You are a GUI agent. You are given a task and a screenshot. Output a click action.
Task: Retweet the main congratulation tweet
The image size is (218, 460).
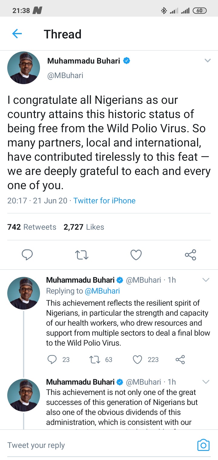82,255
